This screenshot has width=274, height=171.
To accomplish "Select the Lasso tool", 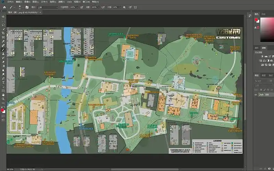I will coord(3,25).
